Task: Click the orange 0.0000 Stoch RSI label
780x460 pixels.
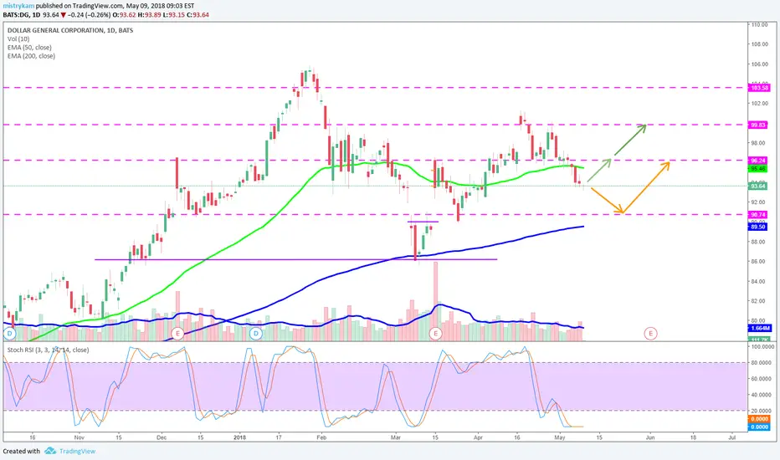Action: (x=760, y=419)
